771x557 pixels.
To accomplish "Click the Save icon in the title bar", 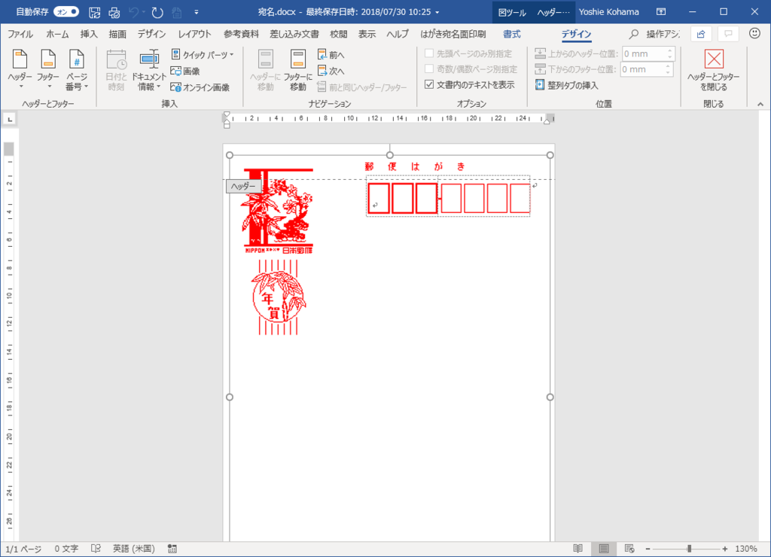I will pyautogui.click(x=94, y=12).
